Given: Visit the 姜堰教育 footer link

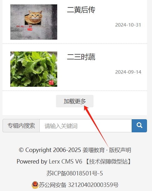Looking at the screenshot, I should [94, 150].
